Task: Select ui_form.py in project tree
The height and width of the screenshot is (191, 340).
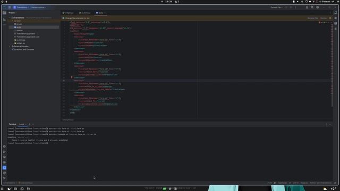Action: click(21, 40)
